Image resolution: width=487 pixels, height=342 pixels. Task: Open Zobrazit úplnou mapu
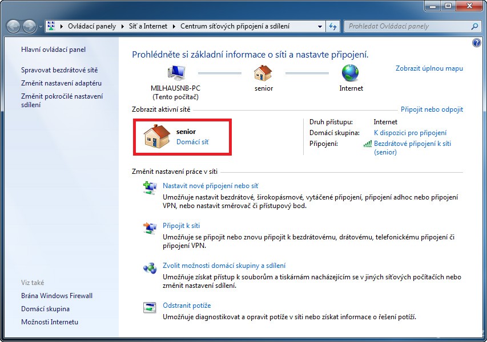point(429,68)
